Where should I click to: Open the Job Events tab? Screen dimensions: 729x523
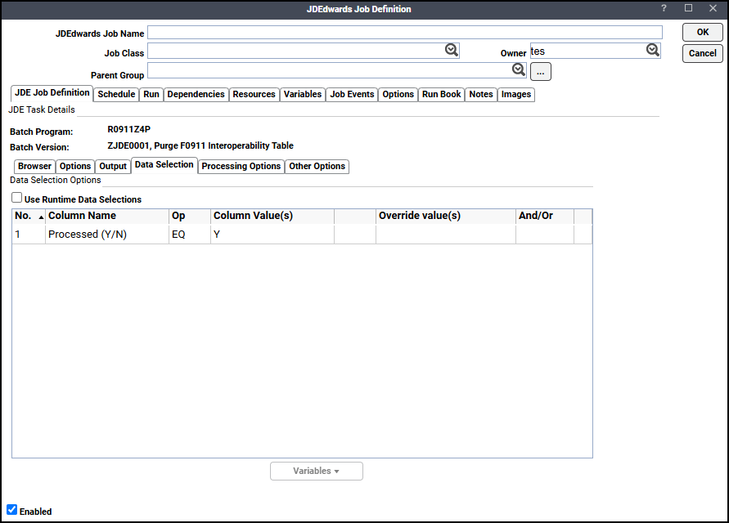pos(352,94)
